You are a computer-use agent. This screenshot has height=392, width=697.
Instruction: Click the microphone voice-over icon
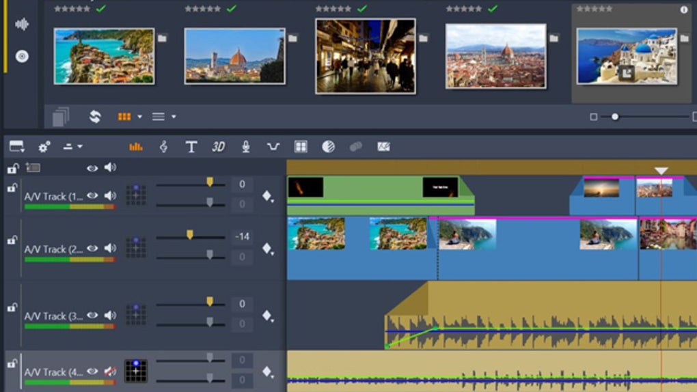[245, 147]
